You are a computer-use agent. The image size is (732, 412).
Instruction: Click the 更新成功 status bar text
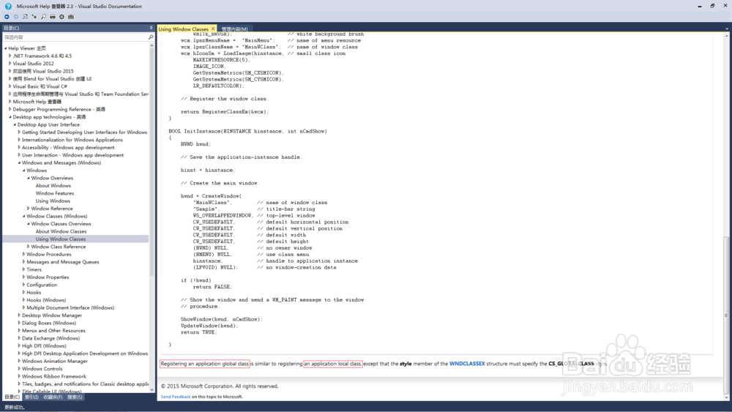coord(14,408)
